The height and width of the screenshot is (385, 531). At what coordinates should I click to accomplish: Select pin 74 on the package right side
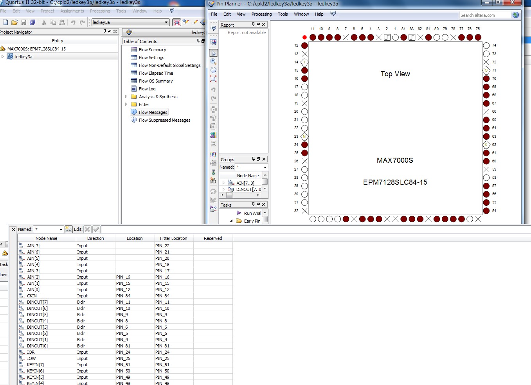click(486, 45)
